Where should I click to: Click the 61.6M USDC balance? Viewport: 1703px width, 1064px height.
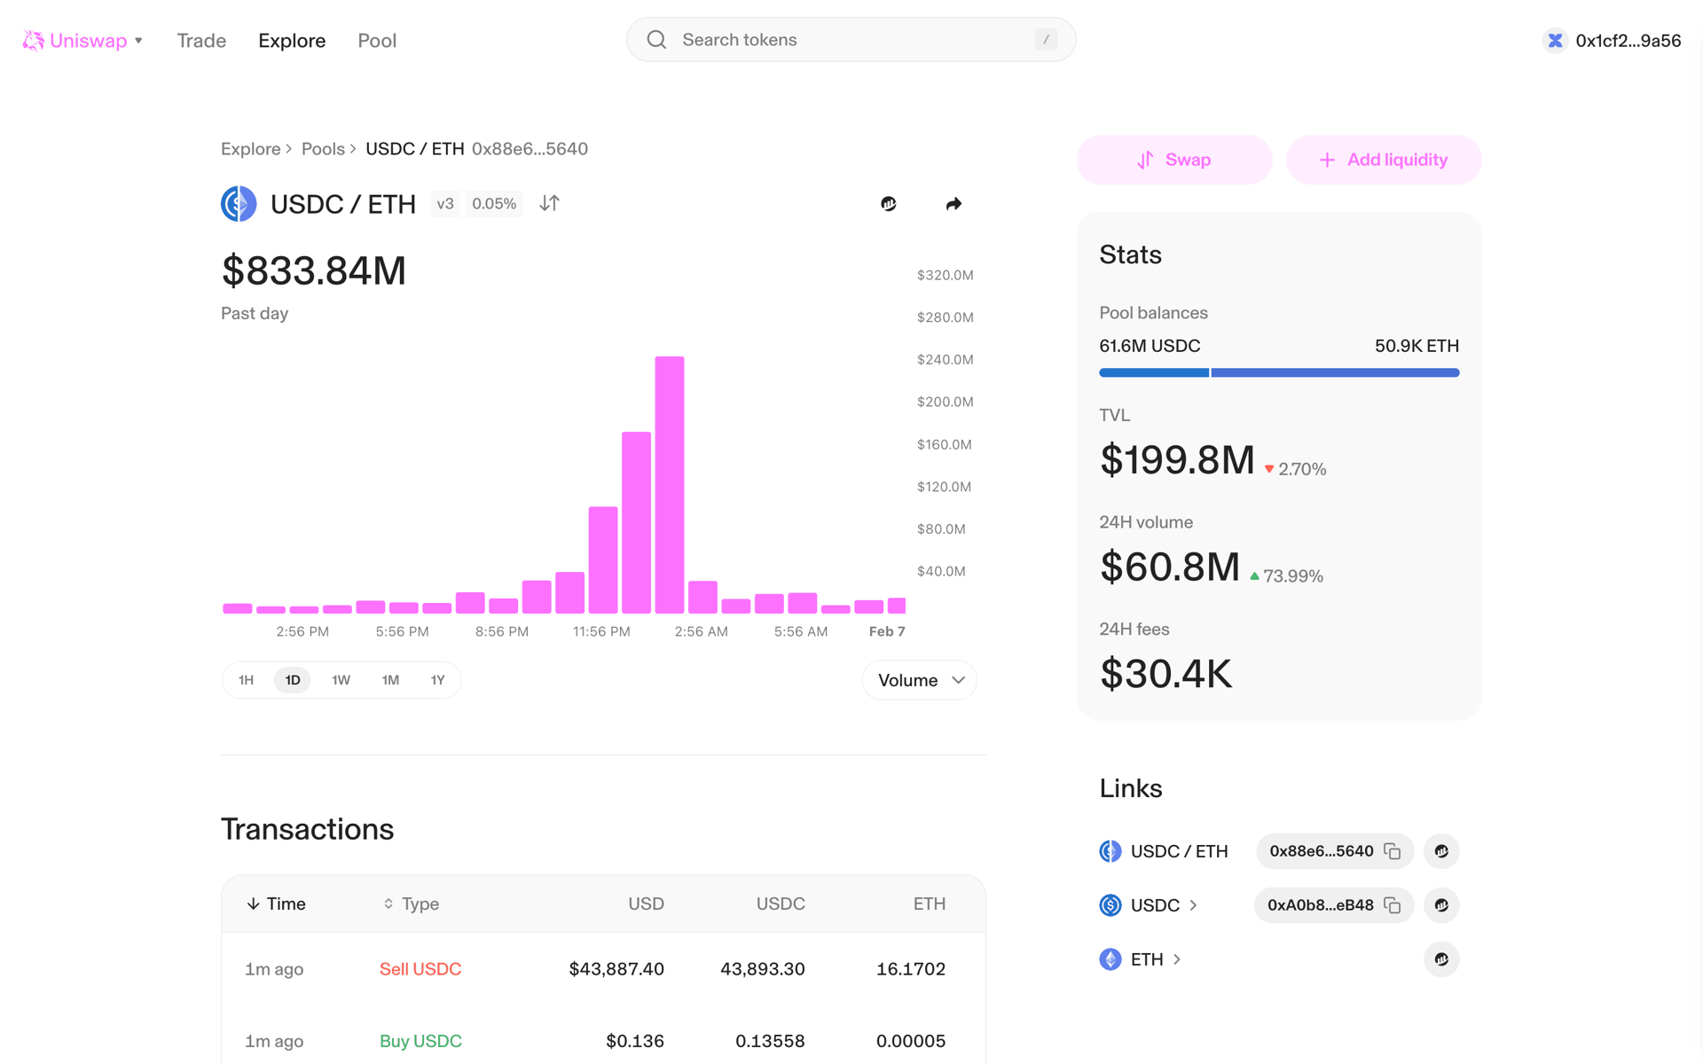pos(1150,346)
